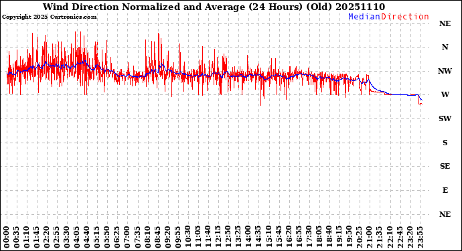The width and height of the screenshot is (462, 251).
Task: Click the 01:45 time axis label
Action: coord(37,237)
